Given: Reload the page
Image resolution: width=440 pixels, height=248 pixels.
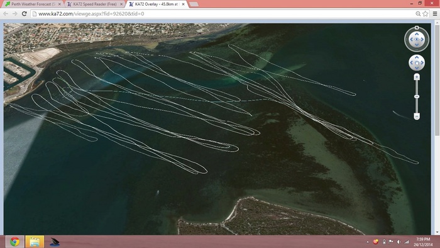Looking at the screenshot, I should pos(24,13).
